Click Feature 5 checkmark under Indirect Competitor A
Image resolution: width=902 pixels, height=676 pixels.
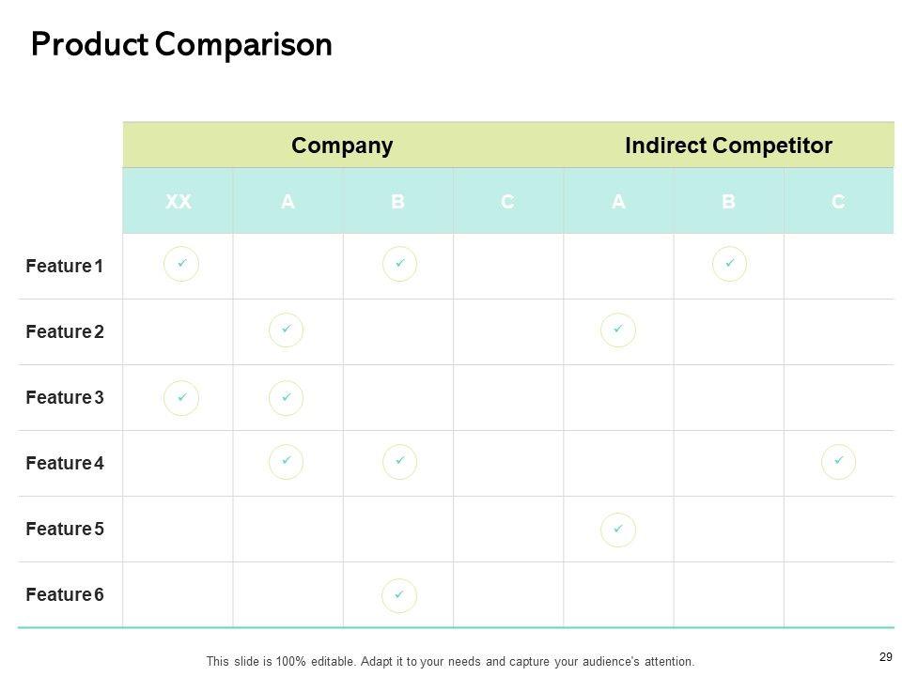(618, 530)
